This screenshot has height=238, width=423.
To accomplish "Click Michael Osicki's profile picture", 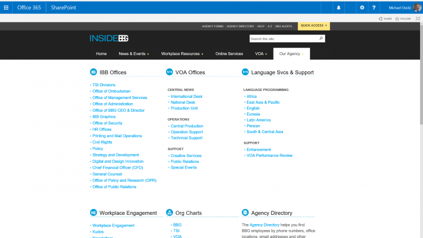I will 417,8.
